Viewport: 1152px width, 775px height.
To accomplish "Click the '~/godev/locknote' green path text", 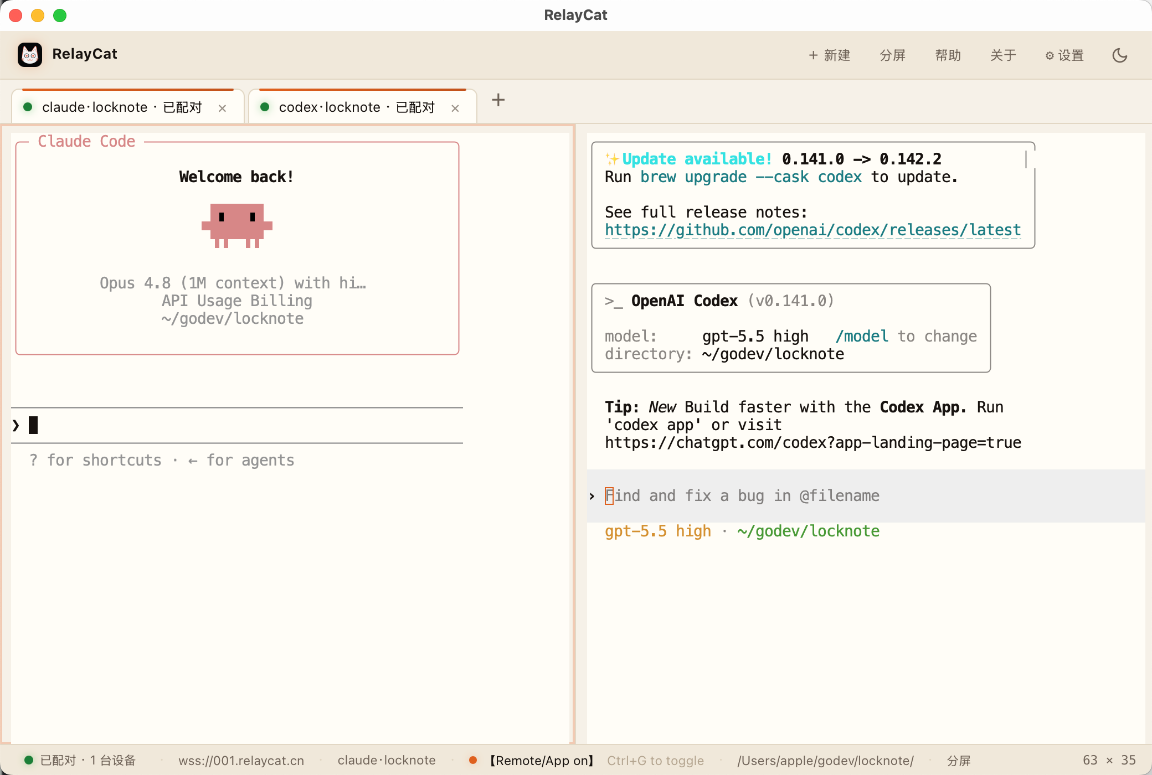I will click(808, 531).
